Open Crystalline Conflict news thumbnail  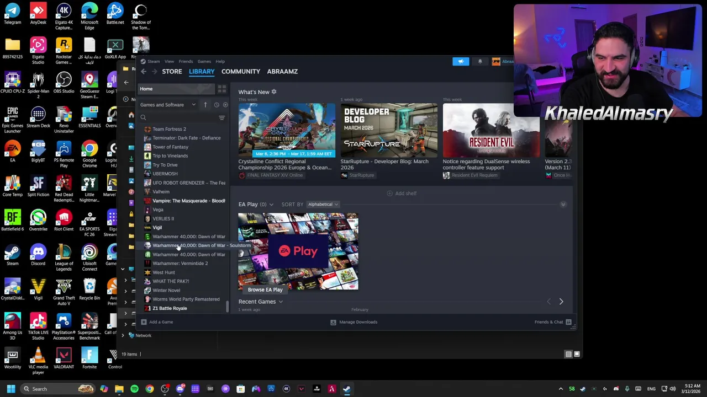[287, 131]
